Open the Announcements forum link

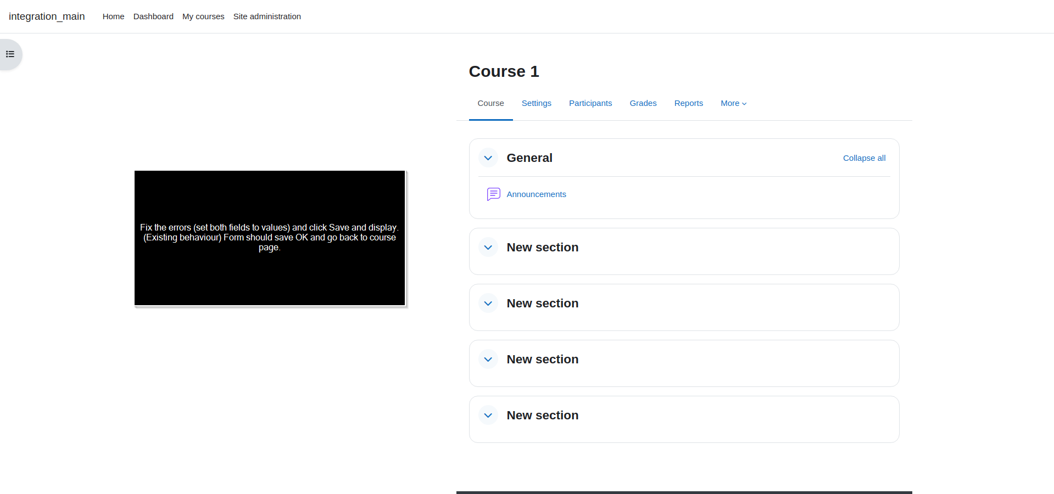536,194
